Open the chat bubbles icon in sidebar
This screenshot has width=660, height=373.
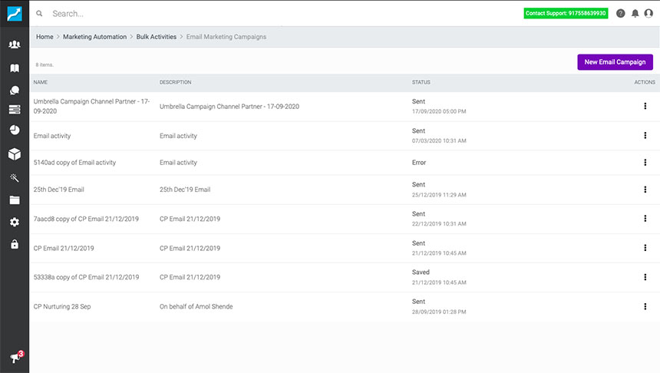[14, 90]
